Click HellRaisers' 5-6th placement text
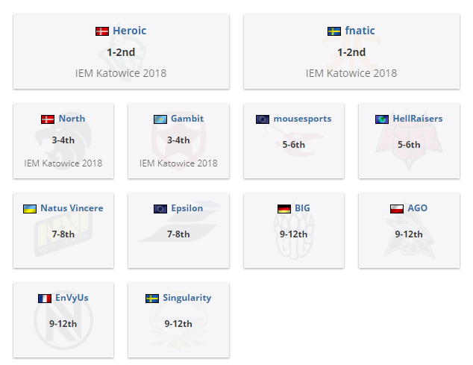This screenshot has height=365, width=473. (409, 145)
